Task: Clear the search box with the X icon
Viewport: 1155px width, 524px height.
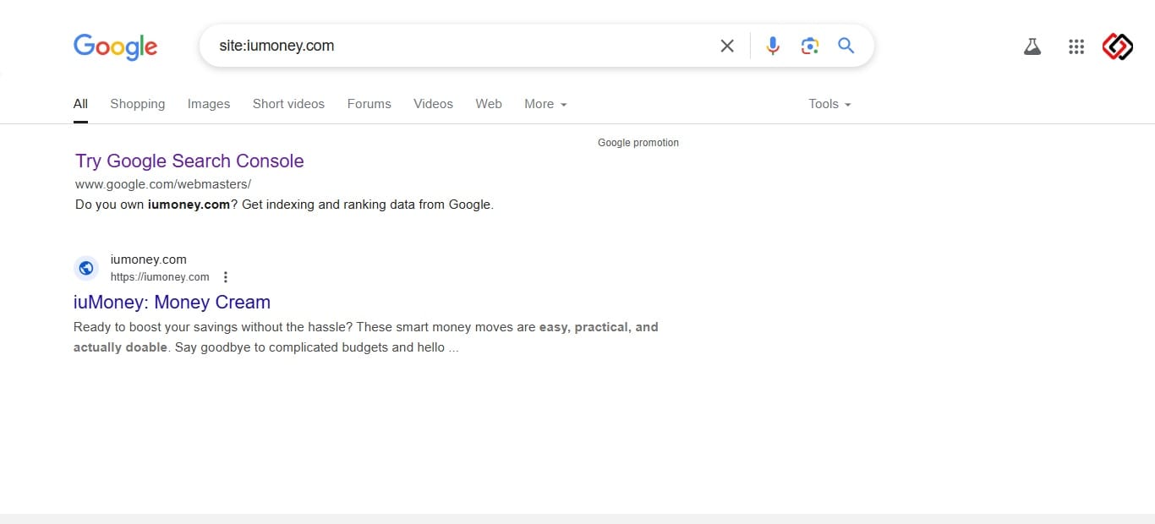Action: pos(727,46)
